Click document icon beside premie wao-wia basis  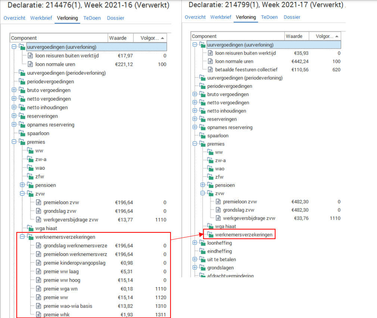38,306
